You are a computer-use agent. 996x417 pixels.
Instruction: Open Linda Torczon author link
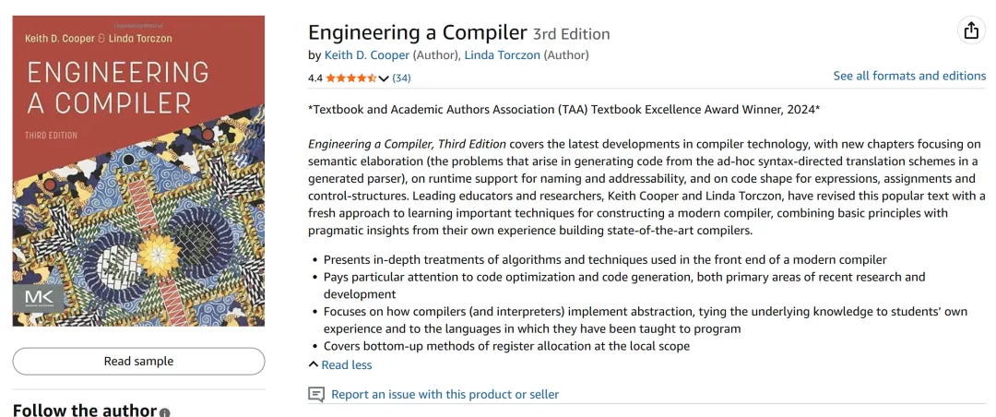pos(502,55)
